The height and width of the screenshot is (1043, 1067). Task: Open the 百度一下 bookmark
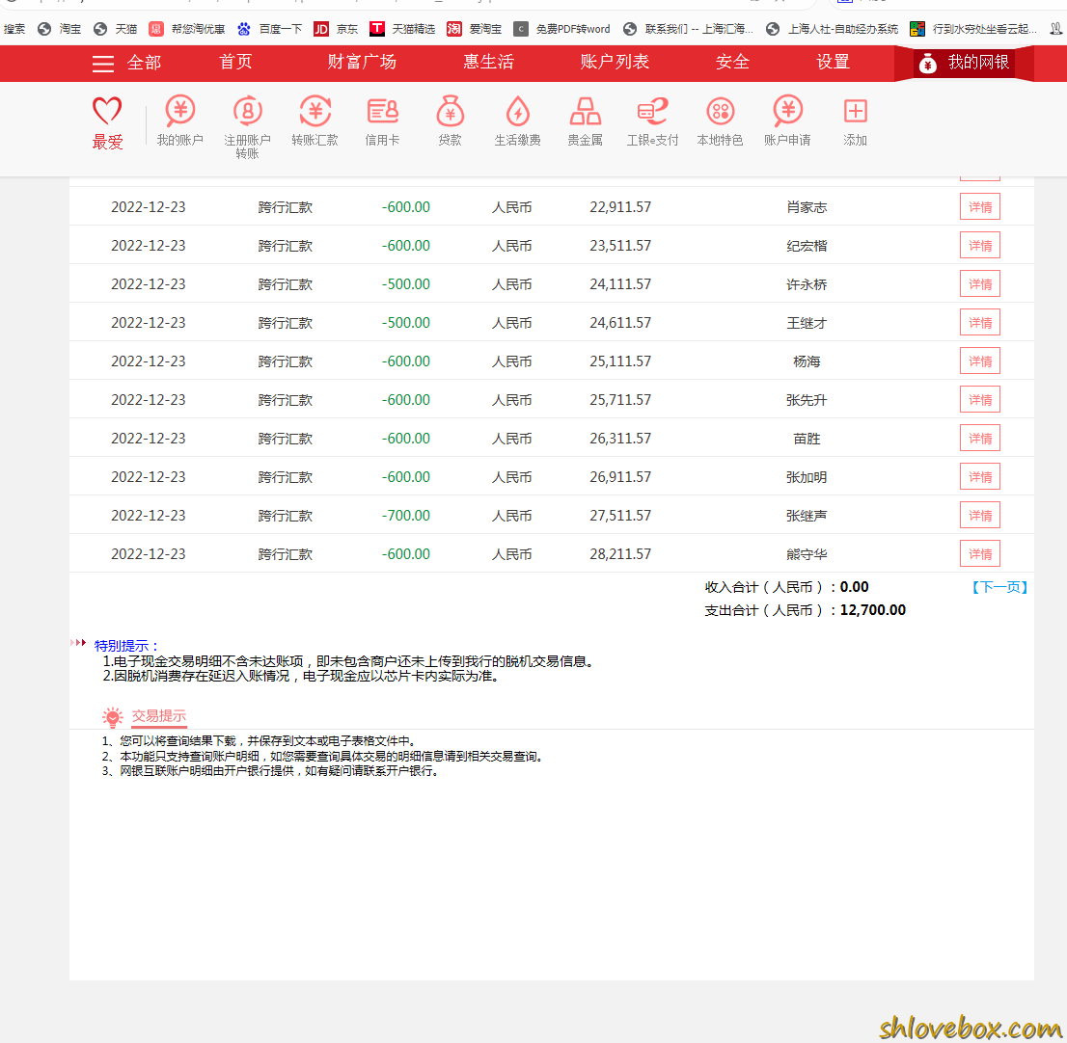(x=269, y=29)
